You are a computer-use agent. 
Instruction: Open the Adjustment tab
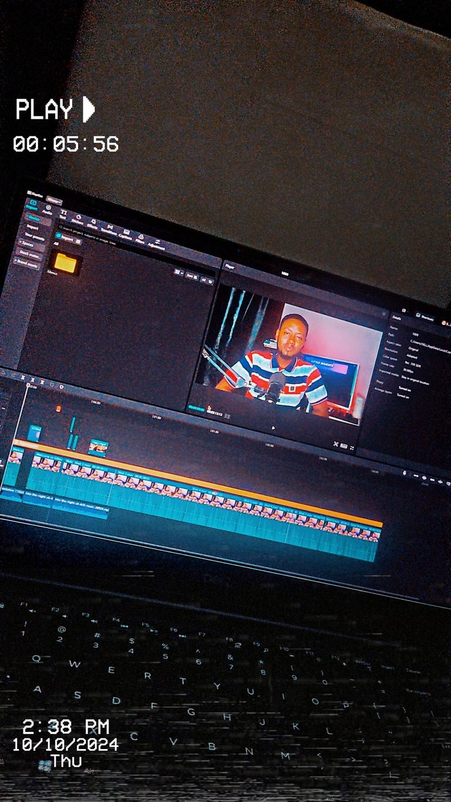click(157, 243)
